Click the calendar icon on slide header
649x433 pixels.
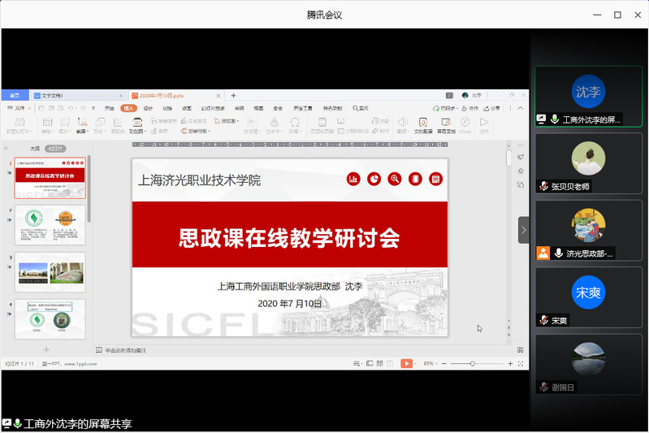[436, 179]
